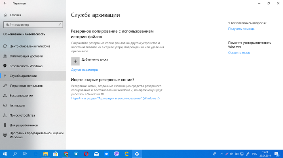Open the Другие параметры link
The image size is (283, 158).
coord(84,70)
